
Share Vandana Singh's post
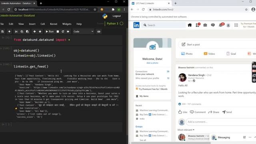pyautogui.click(x=214, y=112)
